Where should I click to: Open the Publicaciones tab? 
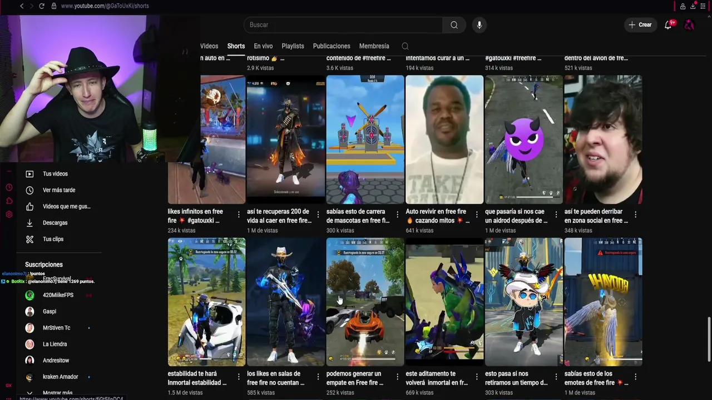click(x=332, y=46)
